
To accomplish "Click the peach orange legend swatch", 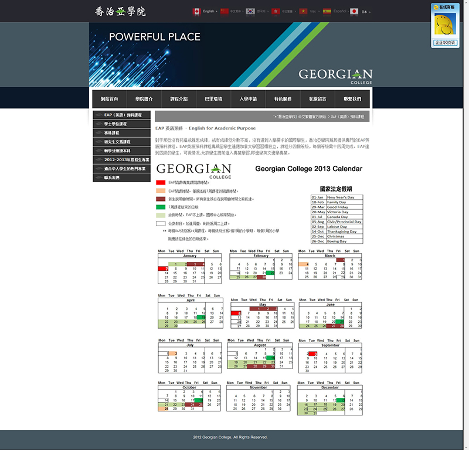I will 161,191.
